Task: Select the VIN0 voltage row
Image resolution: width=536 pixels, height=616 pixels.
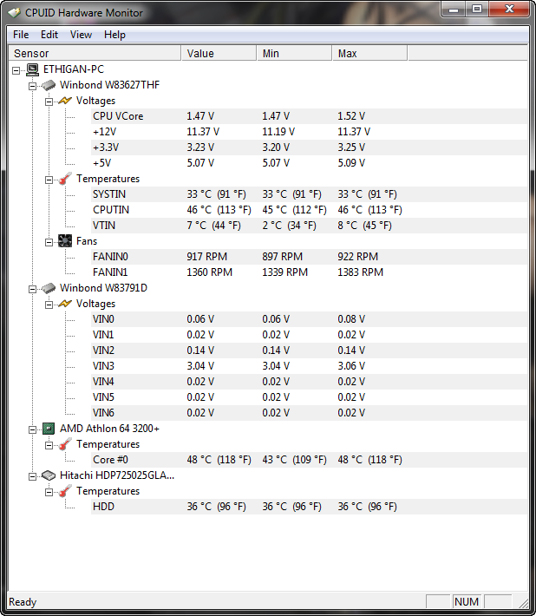Action: point(309,319)
